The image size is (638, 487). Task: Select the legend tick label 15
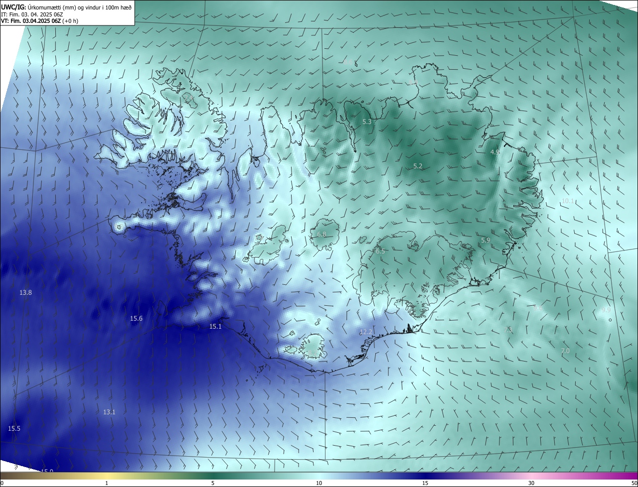pos(425,484)
